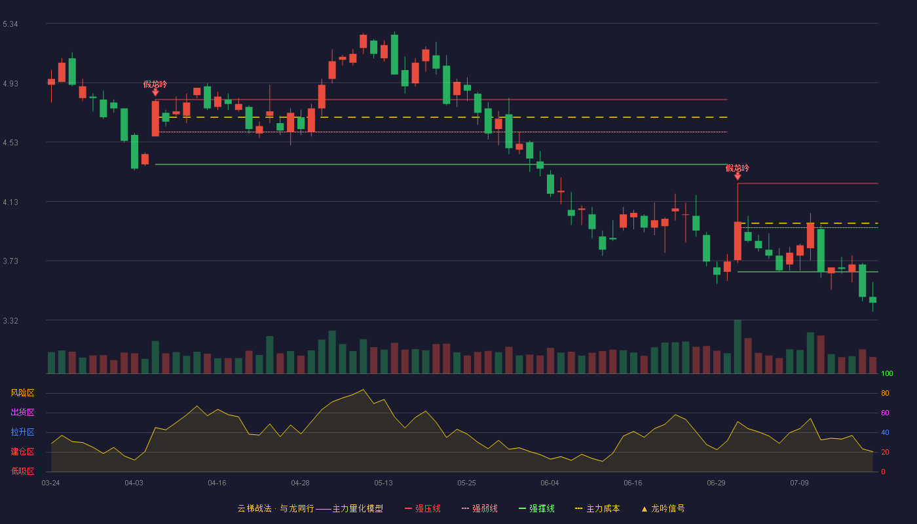Click the 云梯战法 主力量化模型 title text
The width and height of the screenshot is (917, 524).
[x=310, y=509]
